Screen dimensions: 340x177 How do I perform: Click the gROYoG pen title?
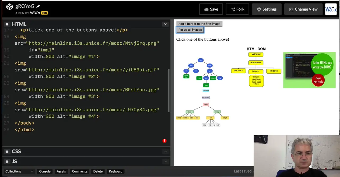[25, 6]
